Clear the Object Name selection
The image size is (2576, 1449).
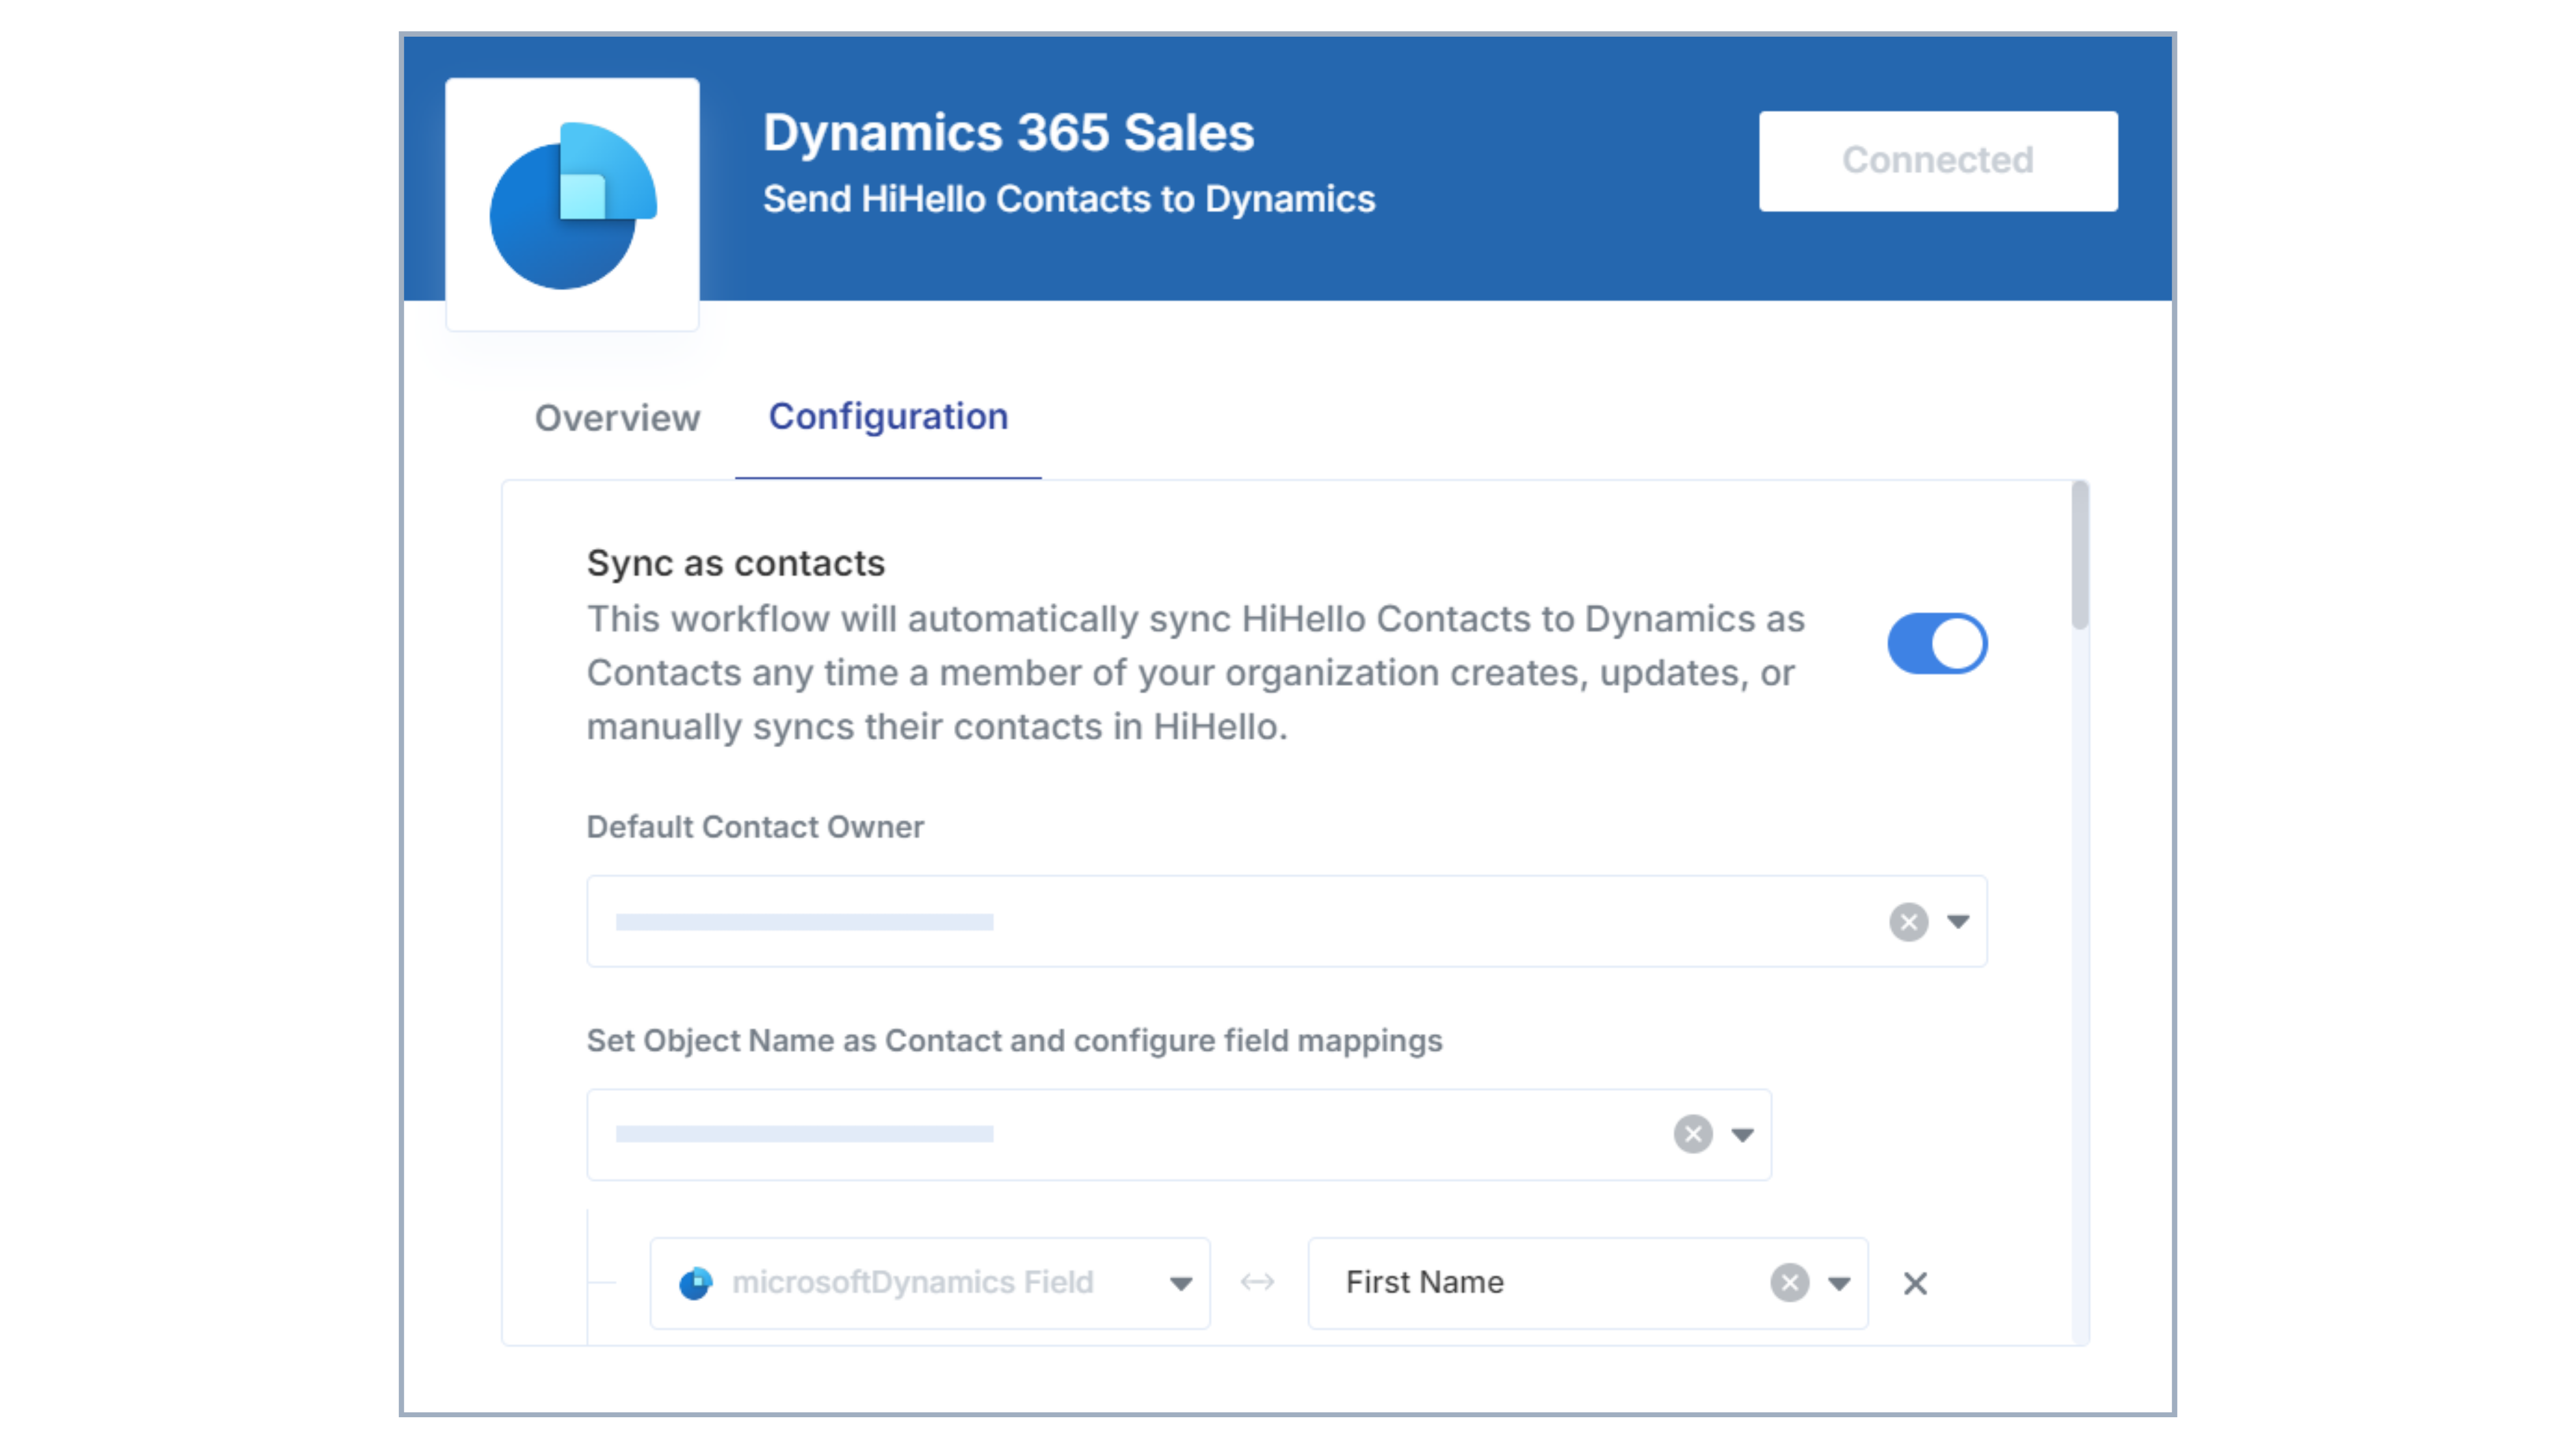click(1693, 1134)
